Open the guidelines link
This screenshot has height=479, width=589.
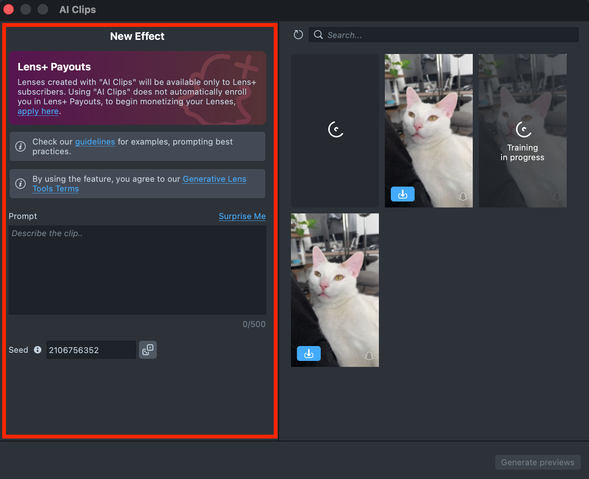tap(95, 142)
